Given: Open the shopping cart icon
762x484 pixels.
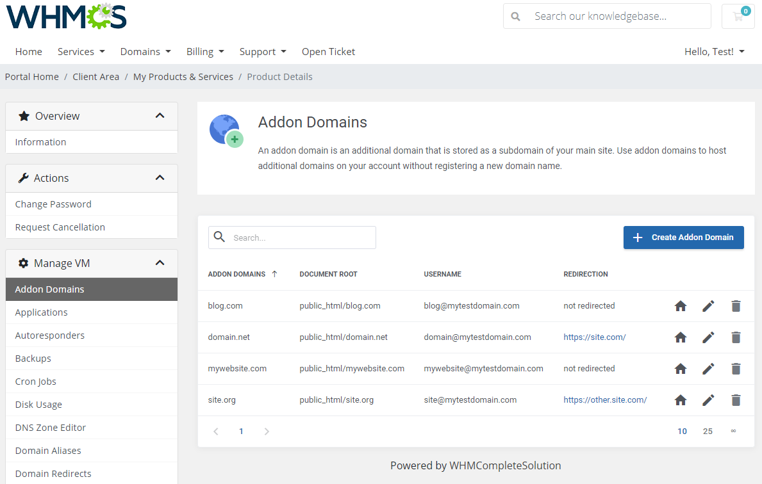Looking at the screenshot, I should [x=738, y=16].
